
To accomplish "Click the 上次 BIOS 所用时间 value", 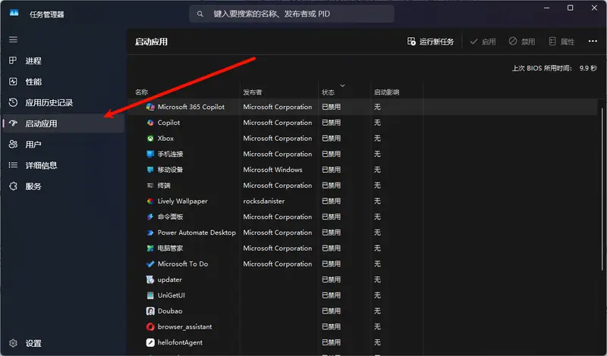I will point(588,68).
